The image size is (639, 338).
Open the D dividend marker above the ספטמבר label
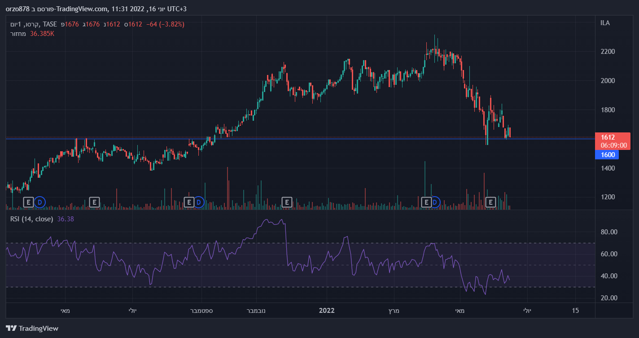pyautogui.click(x=199, y=202)
